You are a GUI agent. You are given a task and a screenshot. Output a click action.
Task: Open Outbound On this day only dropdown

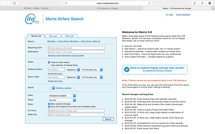tap(92, 70)
